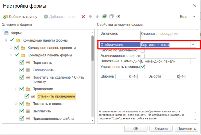Click the Добавить группу folder icon
The height and width of the screenshot is (135, 201).
(x=5, y=17)
